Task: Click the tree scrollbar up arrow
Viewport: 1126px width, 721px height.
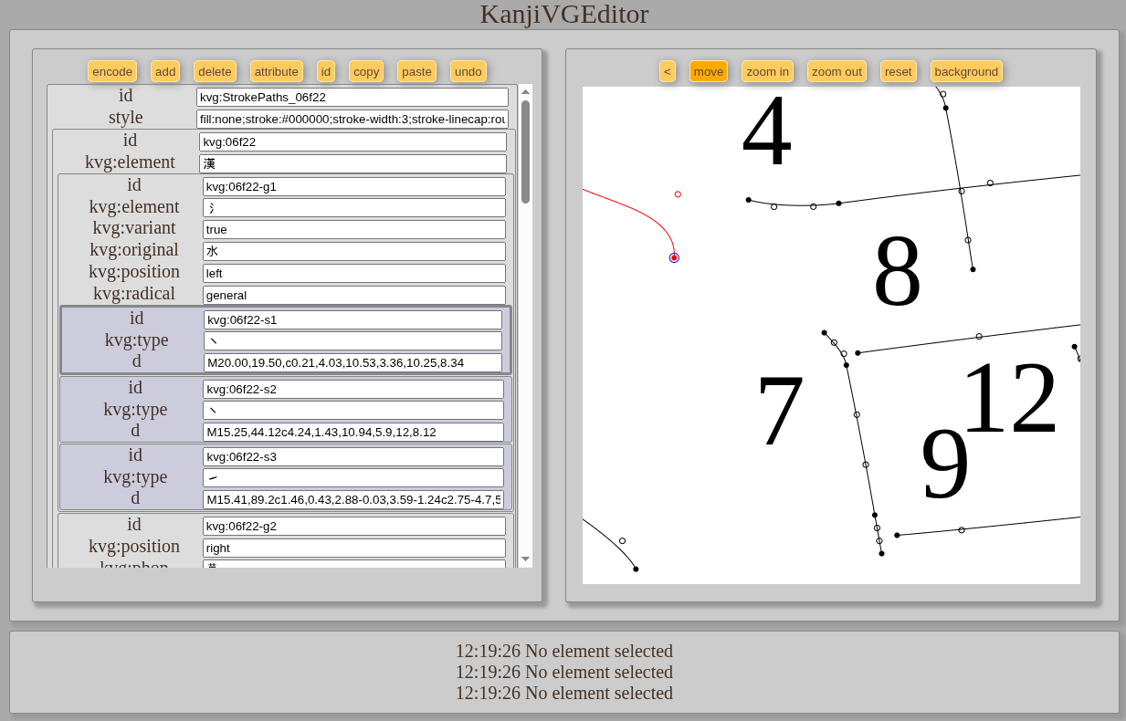Action: (525, 91)
